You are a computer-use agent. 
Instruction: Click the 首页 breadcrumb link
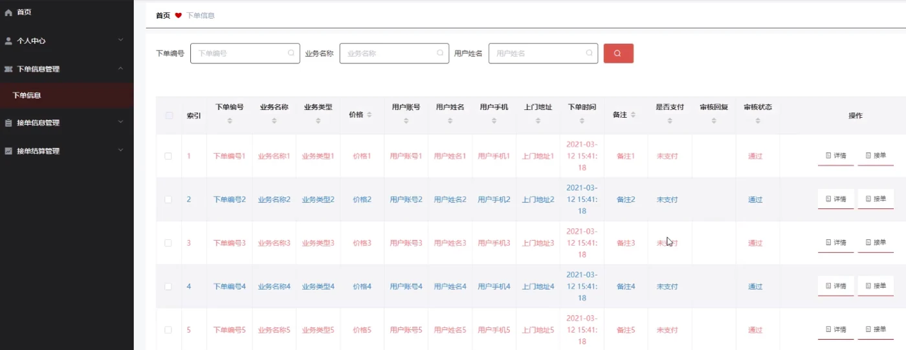coord(163,16)
